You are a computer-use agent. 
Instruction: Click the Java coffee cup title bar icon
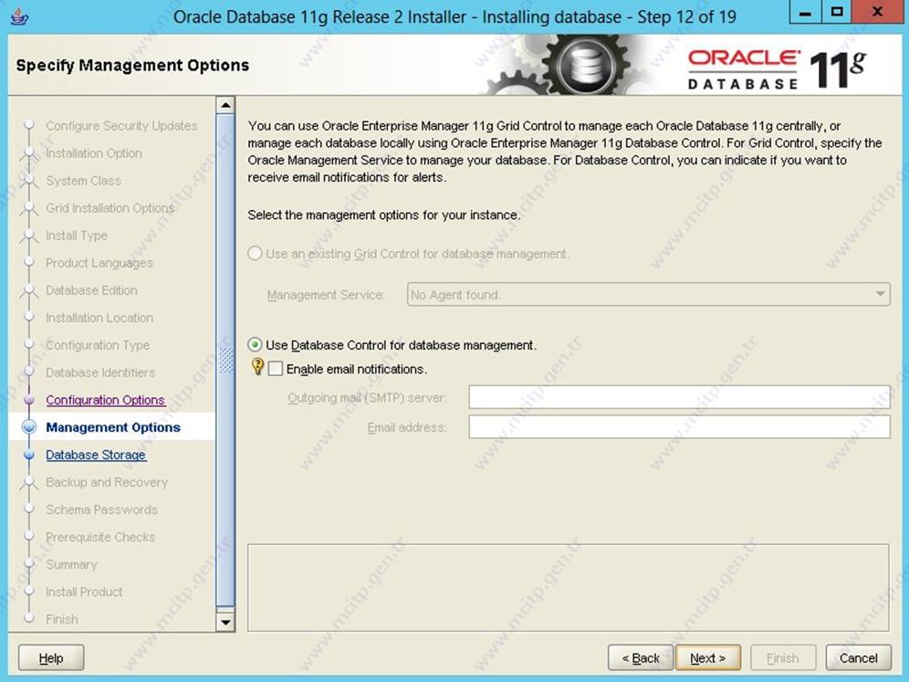(x=20, y=16)
